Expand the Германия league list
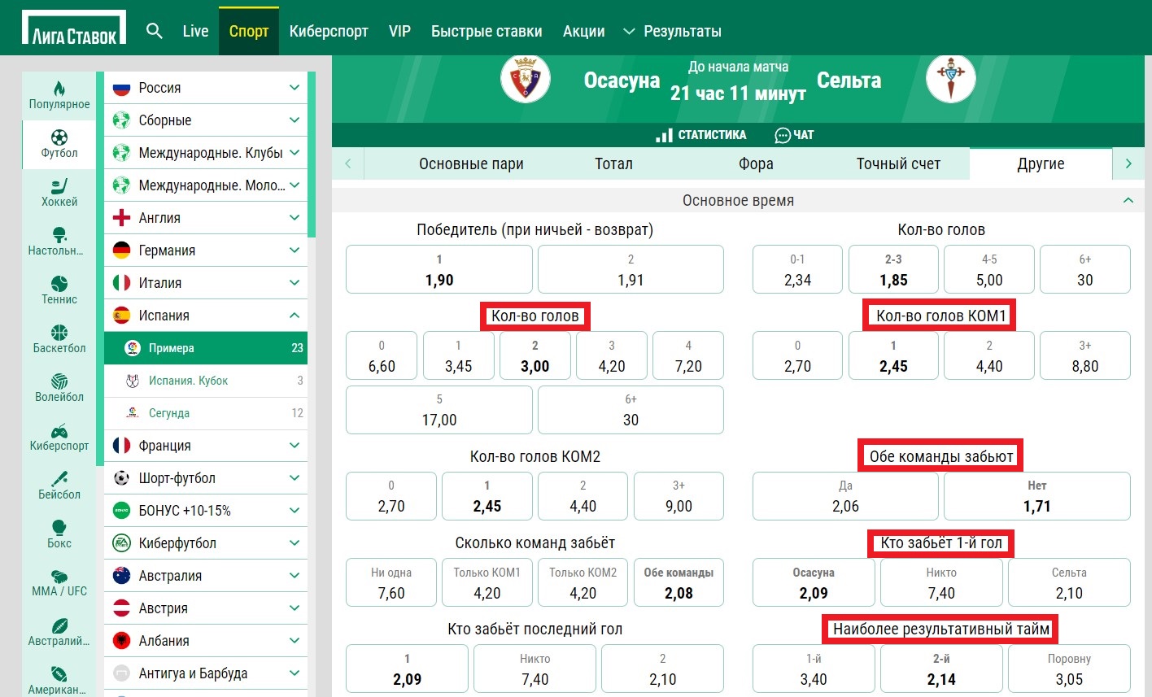This screenshot has width=1152, height=697. pyautogui.click(x=294, y=250)
